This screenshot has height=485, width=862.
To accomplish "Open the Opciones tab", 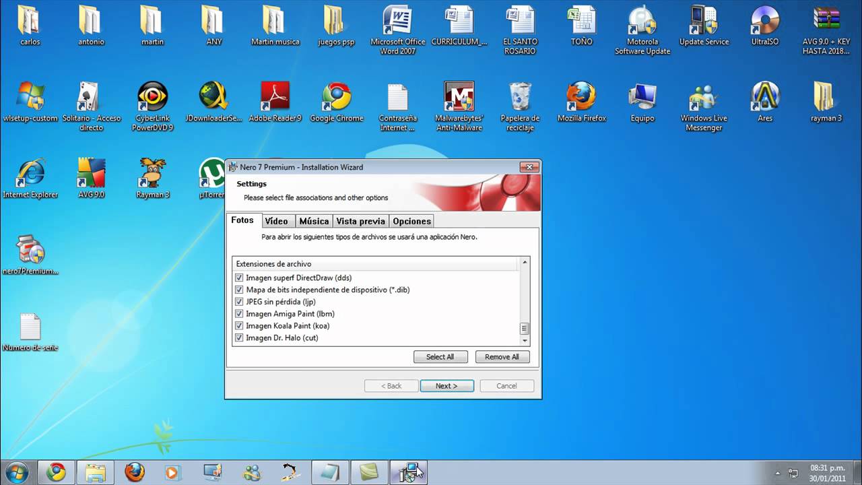I will (411, 221).
